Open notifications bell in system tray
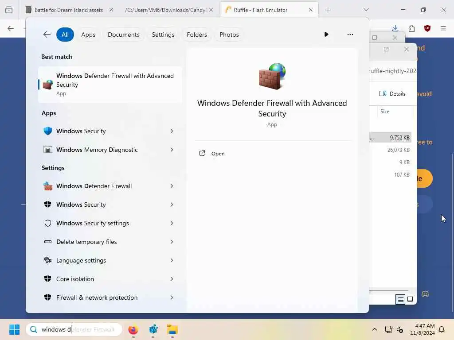454x340 pixels. coord(442,329)
